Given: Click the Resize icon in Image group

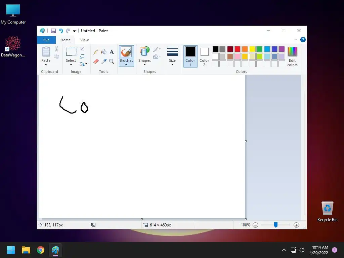Looking at the screenshot, I should 82,56.
